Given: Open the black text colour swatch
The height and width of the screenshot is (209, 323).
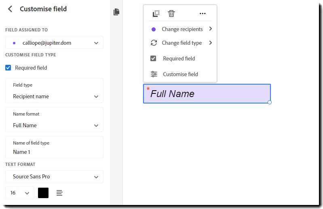Looking at the screenshot, I should [43, 193].
